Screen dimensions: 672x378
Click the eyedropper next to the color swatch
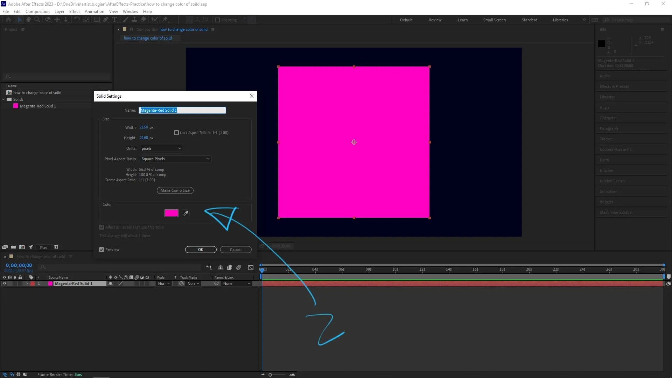[x=186, y=213]
